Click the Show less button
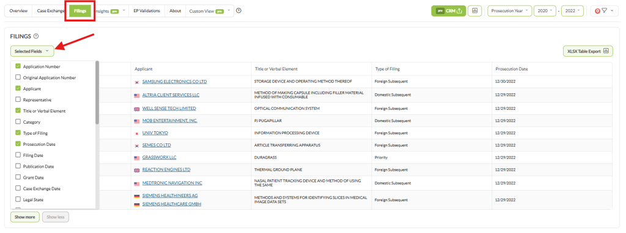 click(x=56, y=217)
